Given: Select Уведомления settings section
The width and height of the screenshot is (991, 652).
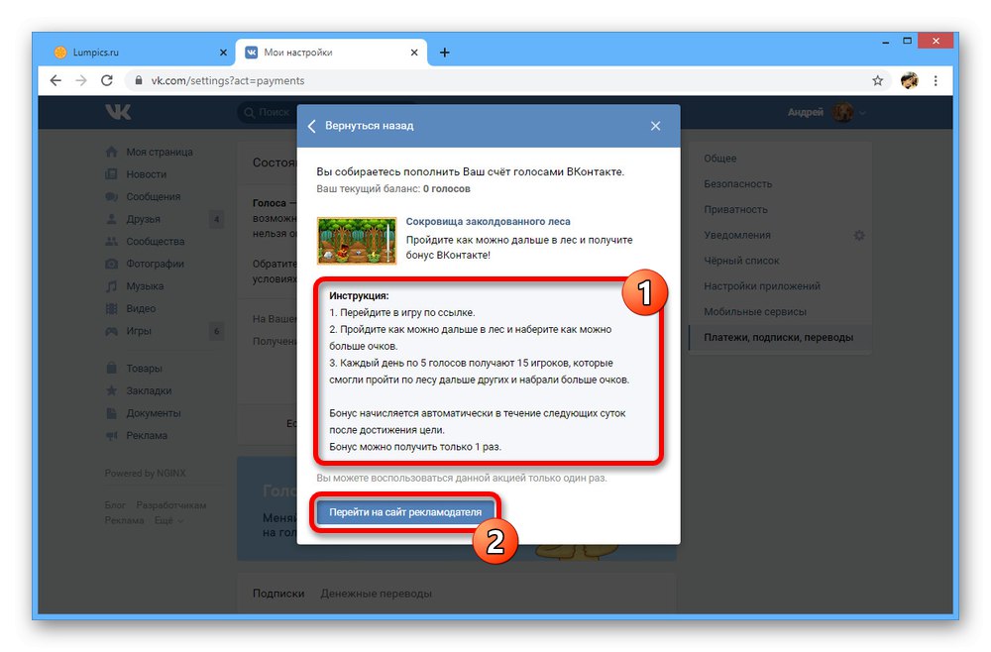Looking at the screenshot, I should tap(737, 235).
